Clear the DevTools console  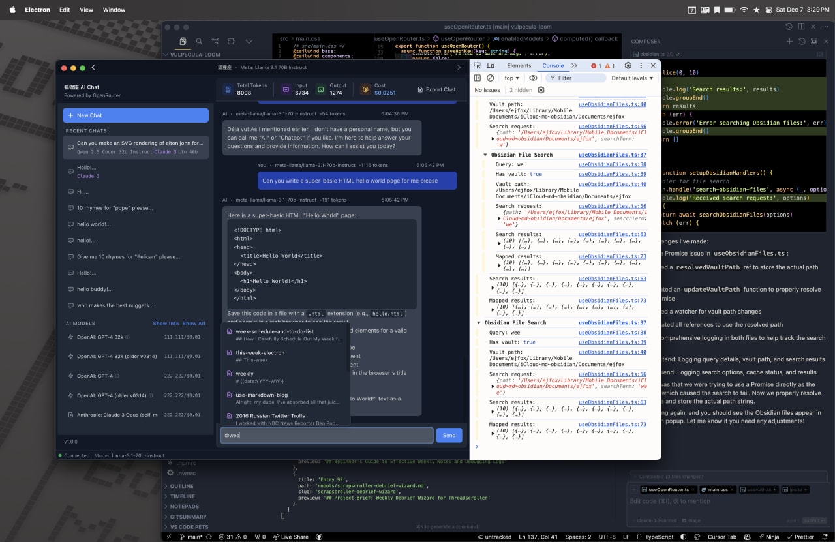click(x=491, y=78)
